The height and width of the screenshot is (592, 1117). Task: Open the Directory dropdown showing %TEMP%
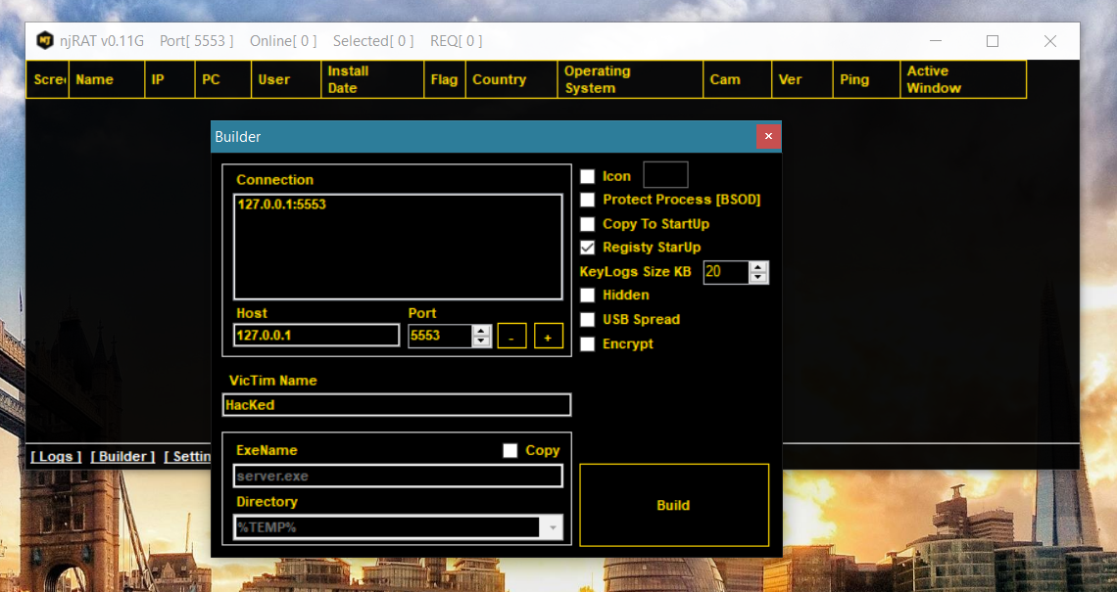[x=553, y=527]
